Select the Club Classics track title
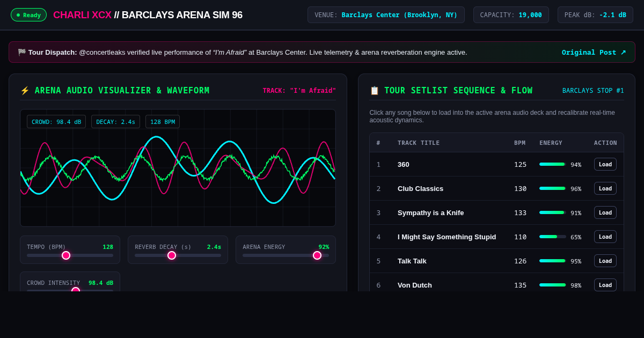 (x=420, y=188)
